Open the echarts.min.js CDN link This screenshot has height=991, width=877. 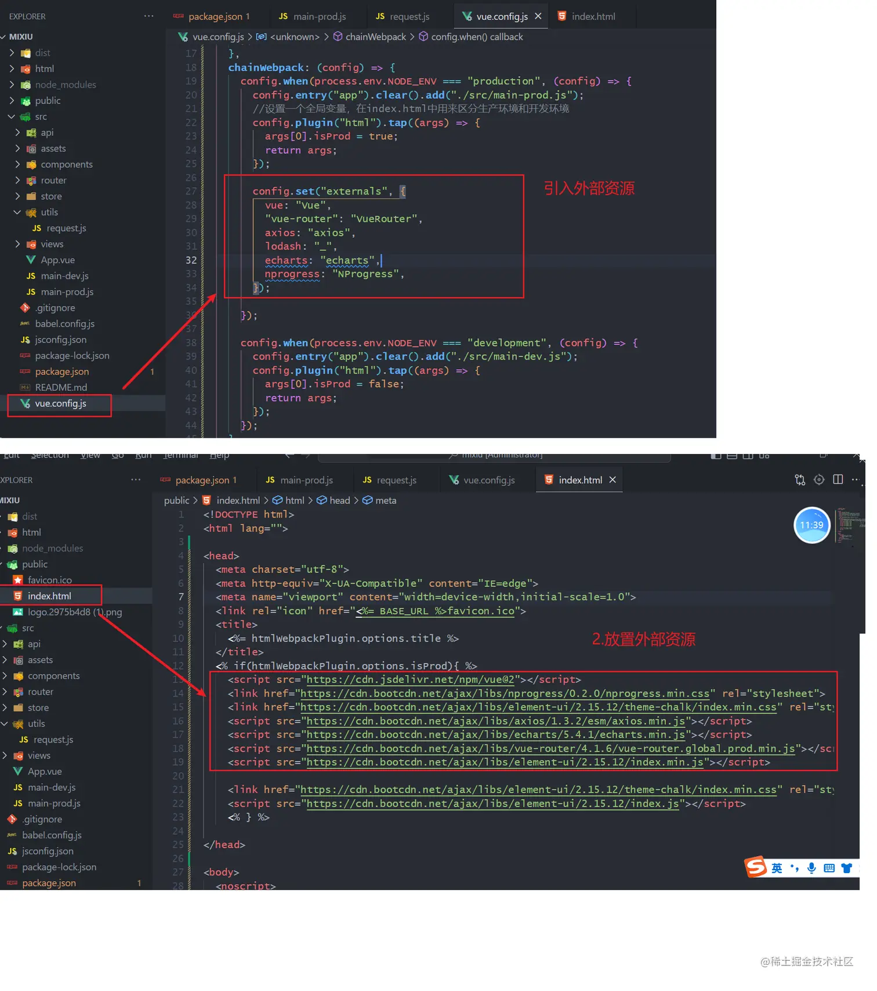pyautogui.click(x=496, y=734)
